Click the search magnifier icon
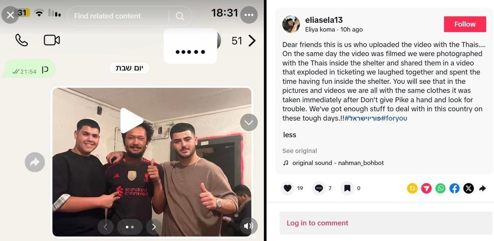 coord(180,16)
